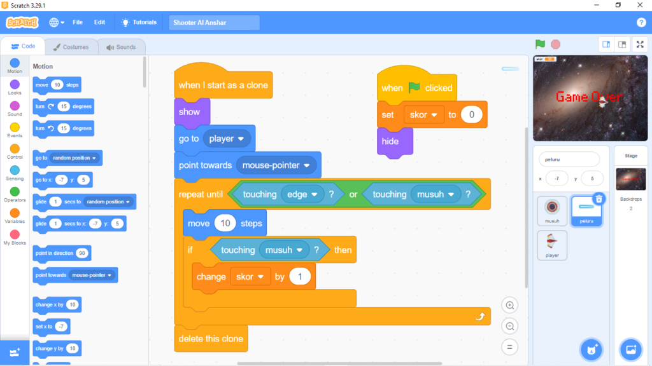Image resolution: width=652 pixels, height=366 pixels.
Task: Select the Stage backdrop thumbnail
Action: pyautogui.click(x=631, y=179)
